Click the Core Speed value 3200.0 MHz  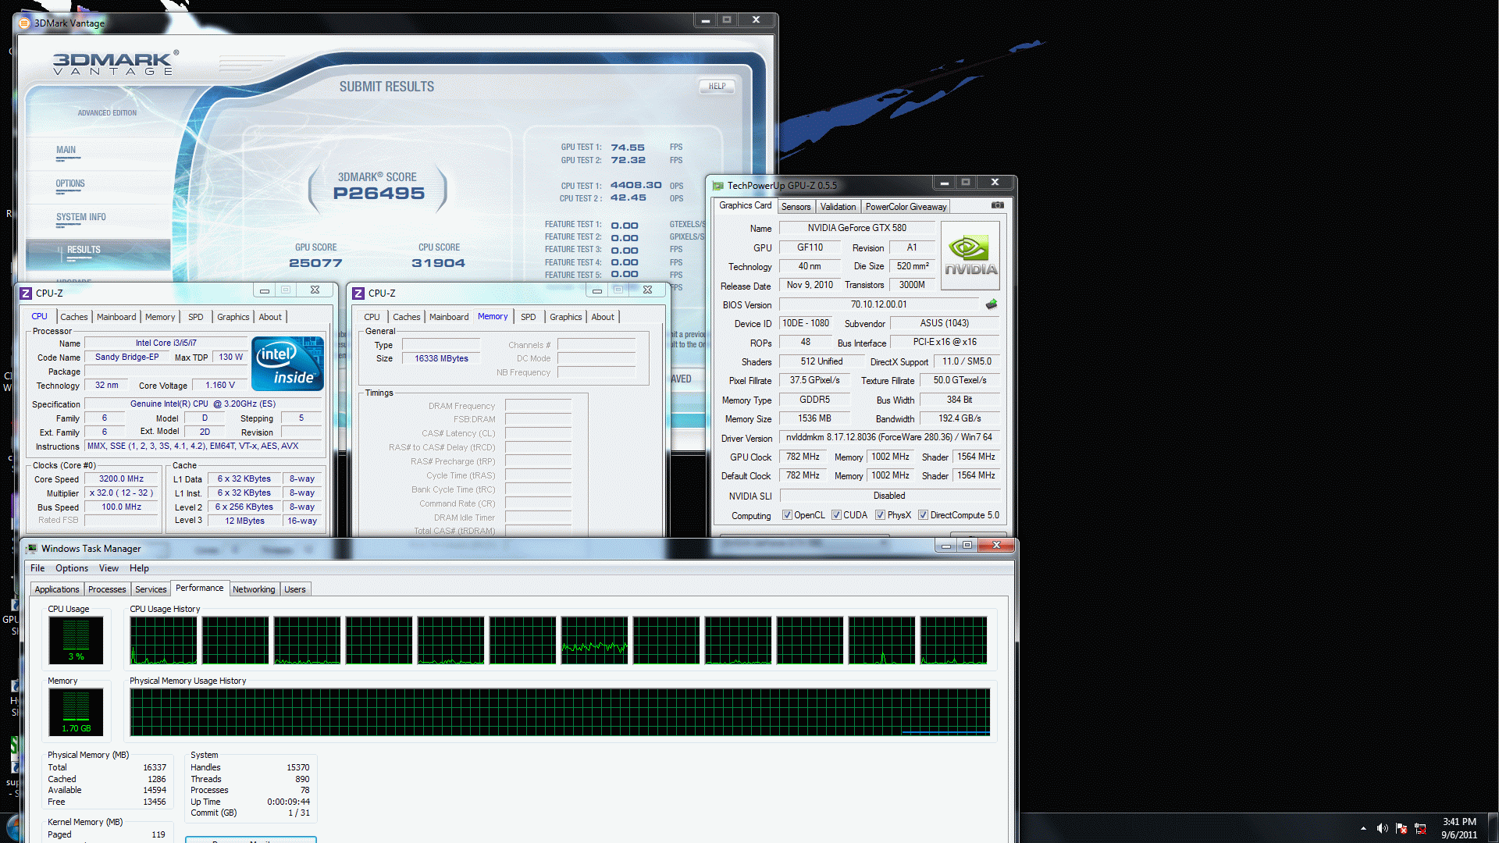tap(121, 479)
